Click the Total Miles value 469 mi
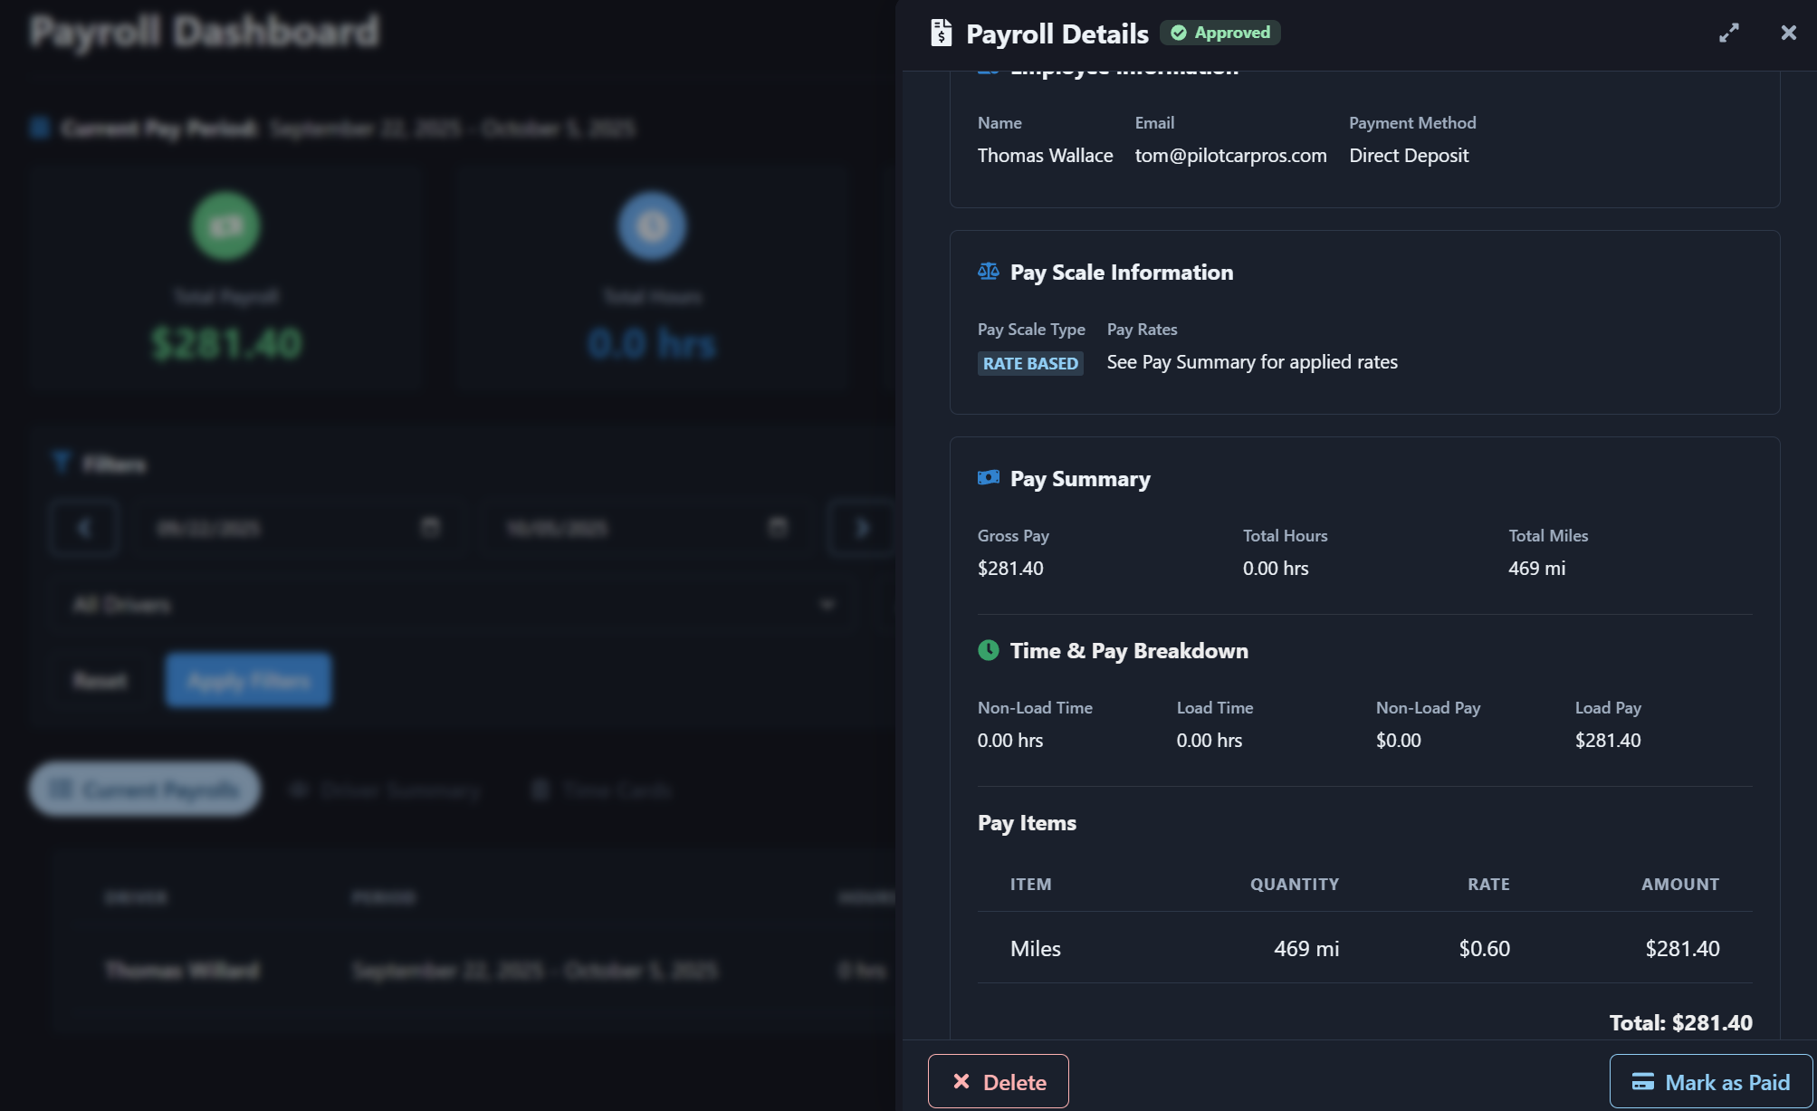1817x1111 pixels. click(1536, 568)
